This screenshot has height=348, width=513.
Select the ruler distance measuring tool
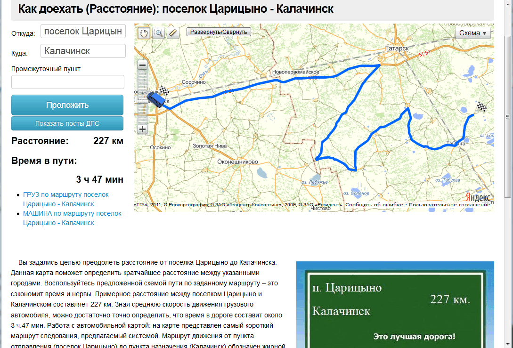(x=173, y=32)
